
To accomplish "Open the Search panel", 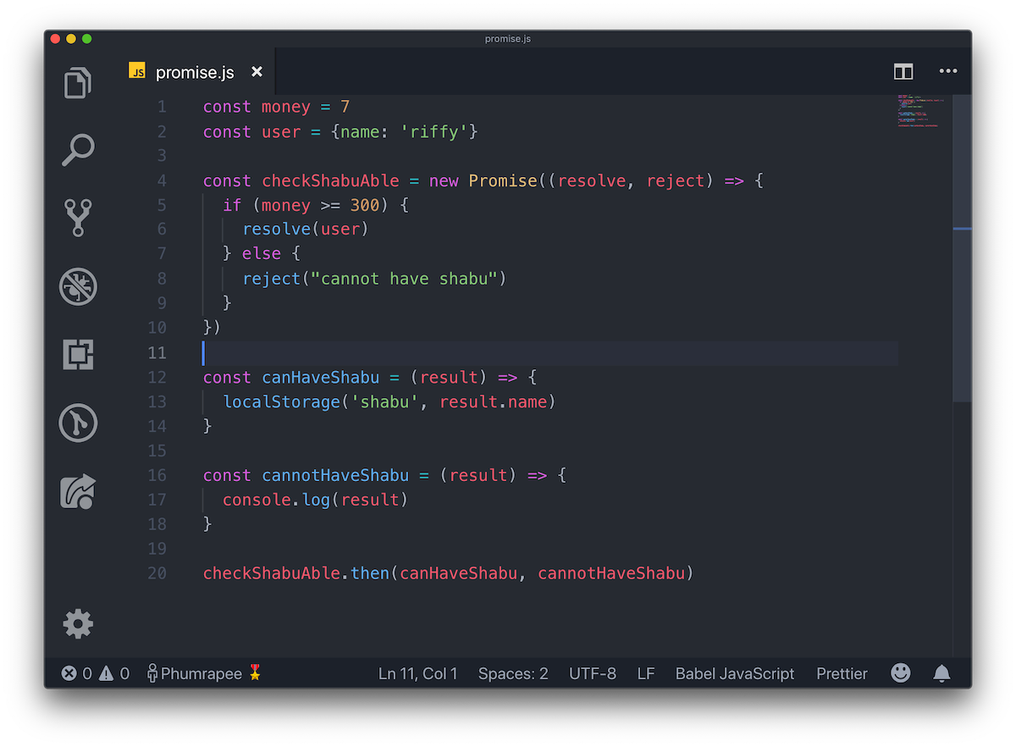I will coord(78,151).
